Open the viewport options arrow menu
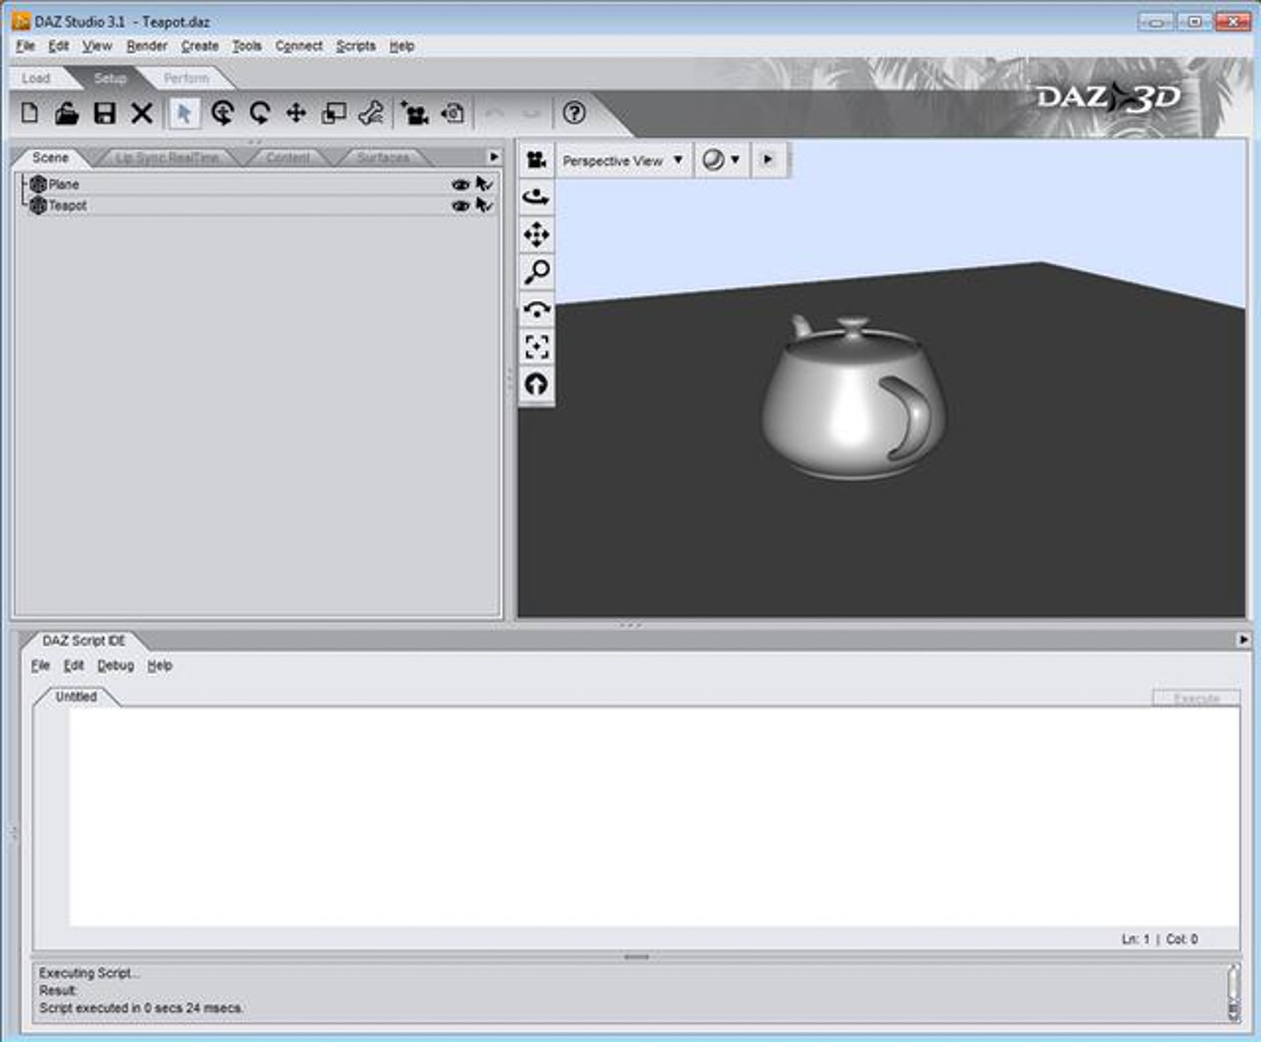Screen dimensions: 1261x1042 (768, 160)
